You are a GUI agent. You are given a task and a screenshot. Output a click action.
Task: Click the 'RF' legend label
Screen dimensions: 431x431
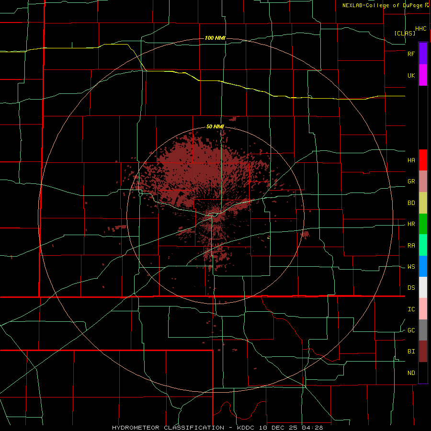(x=411, y=54)
